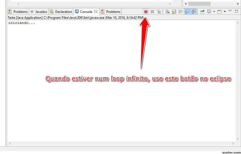Open a new console view
The height and width of the screenshot is (154, 241).
[220, 12]
